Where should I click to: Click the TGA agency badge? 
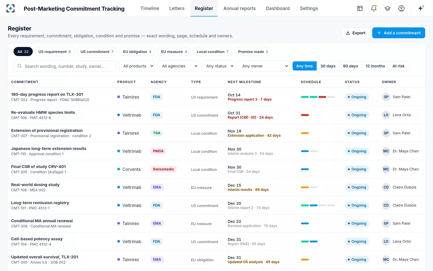click(x=157, y=133)
